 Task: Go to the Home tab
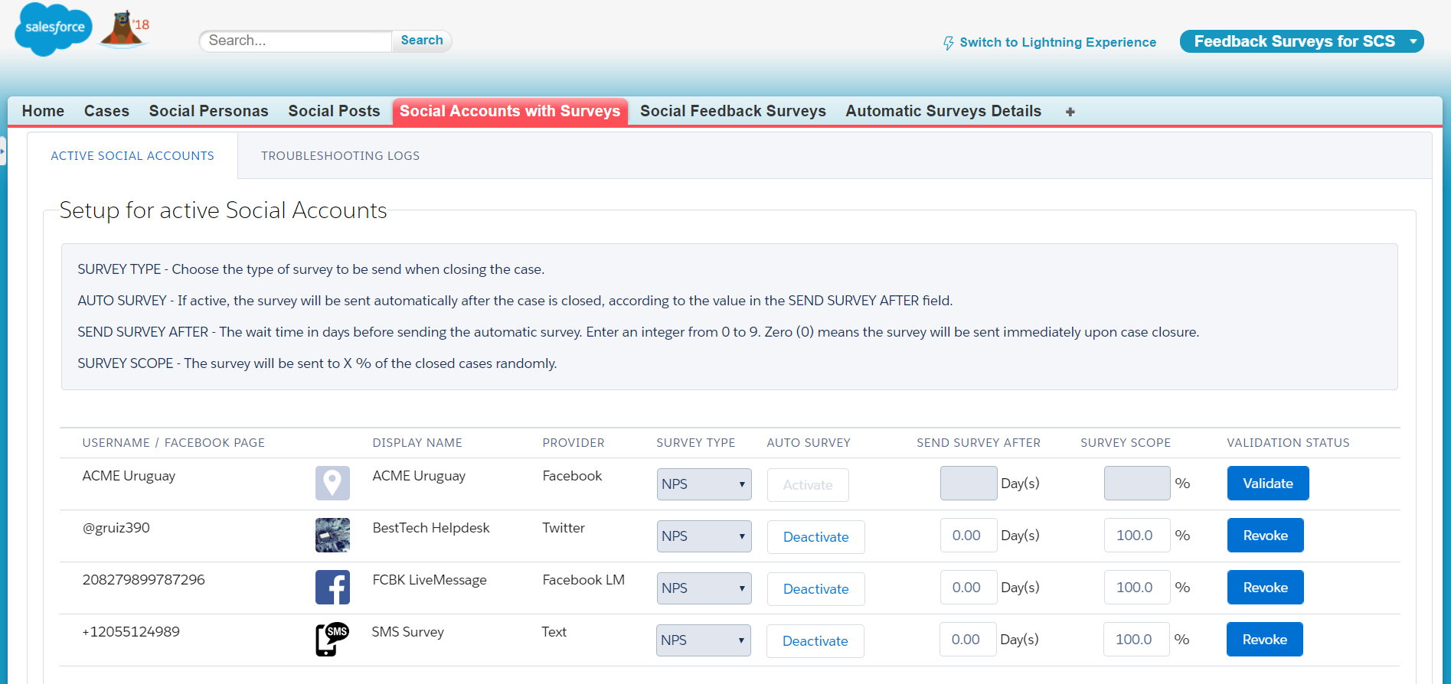click(x=43, y=111)
